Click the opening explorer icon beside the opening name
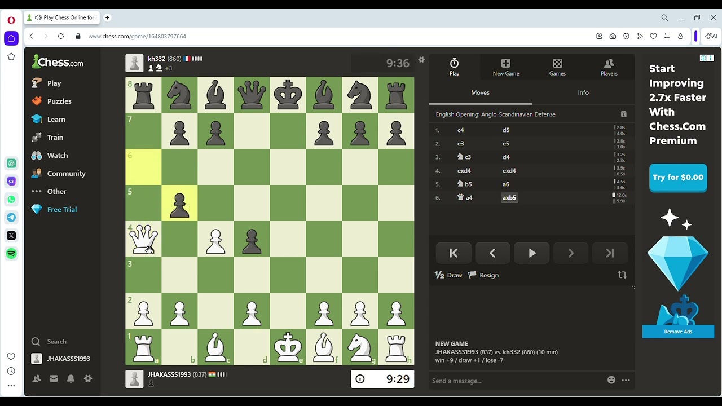 [x=623, y=114]
